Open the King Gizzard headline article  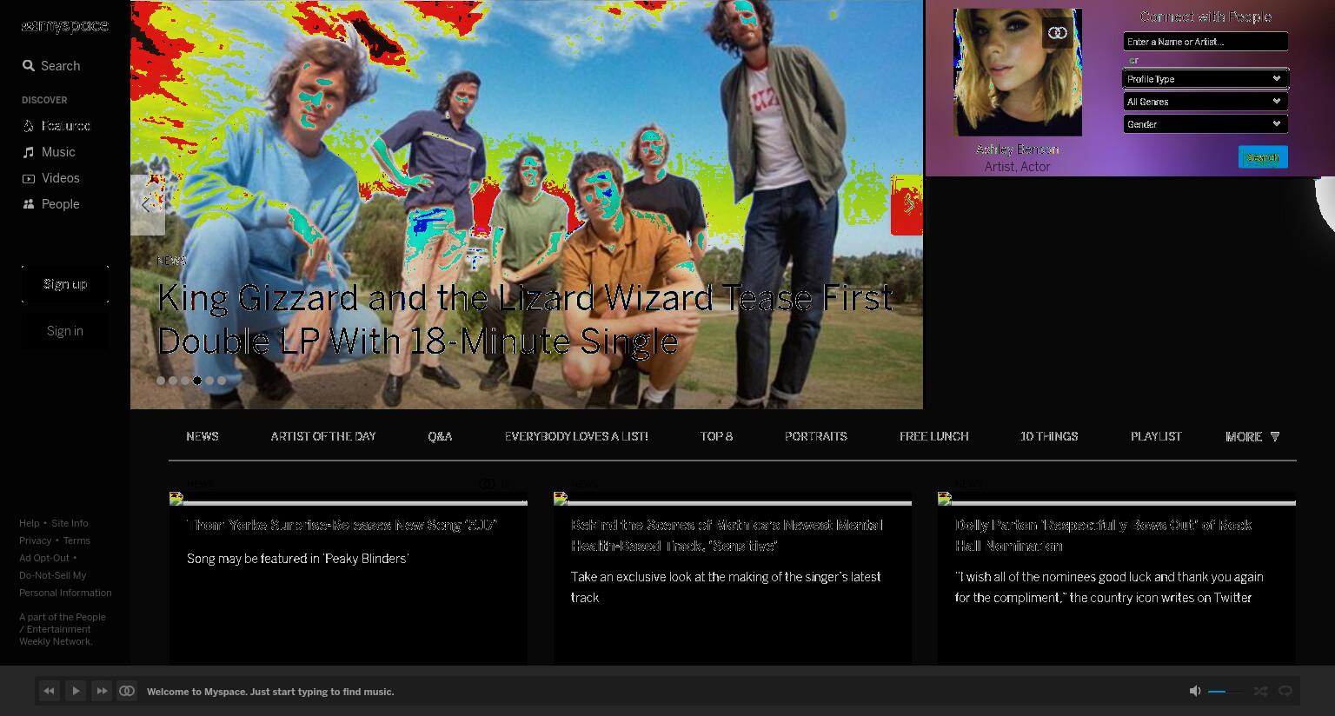524,319
